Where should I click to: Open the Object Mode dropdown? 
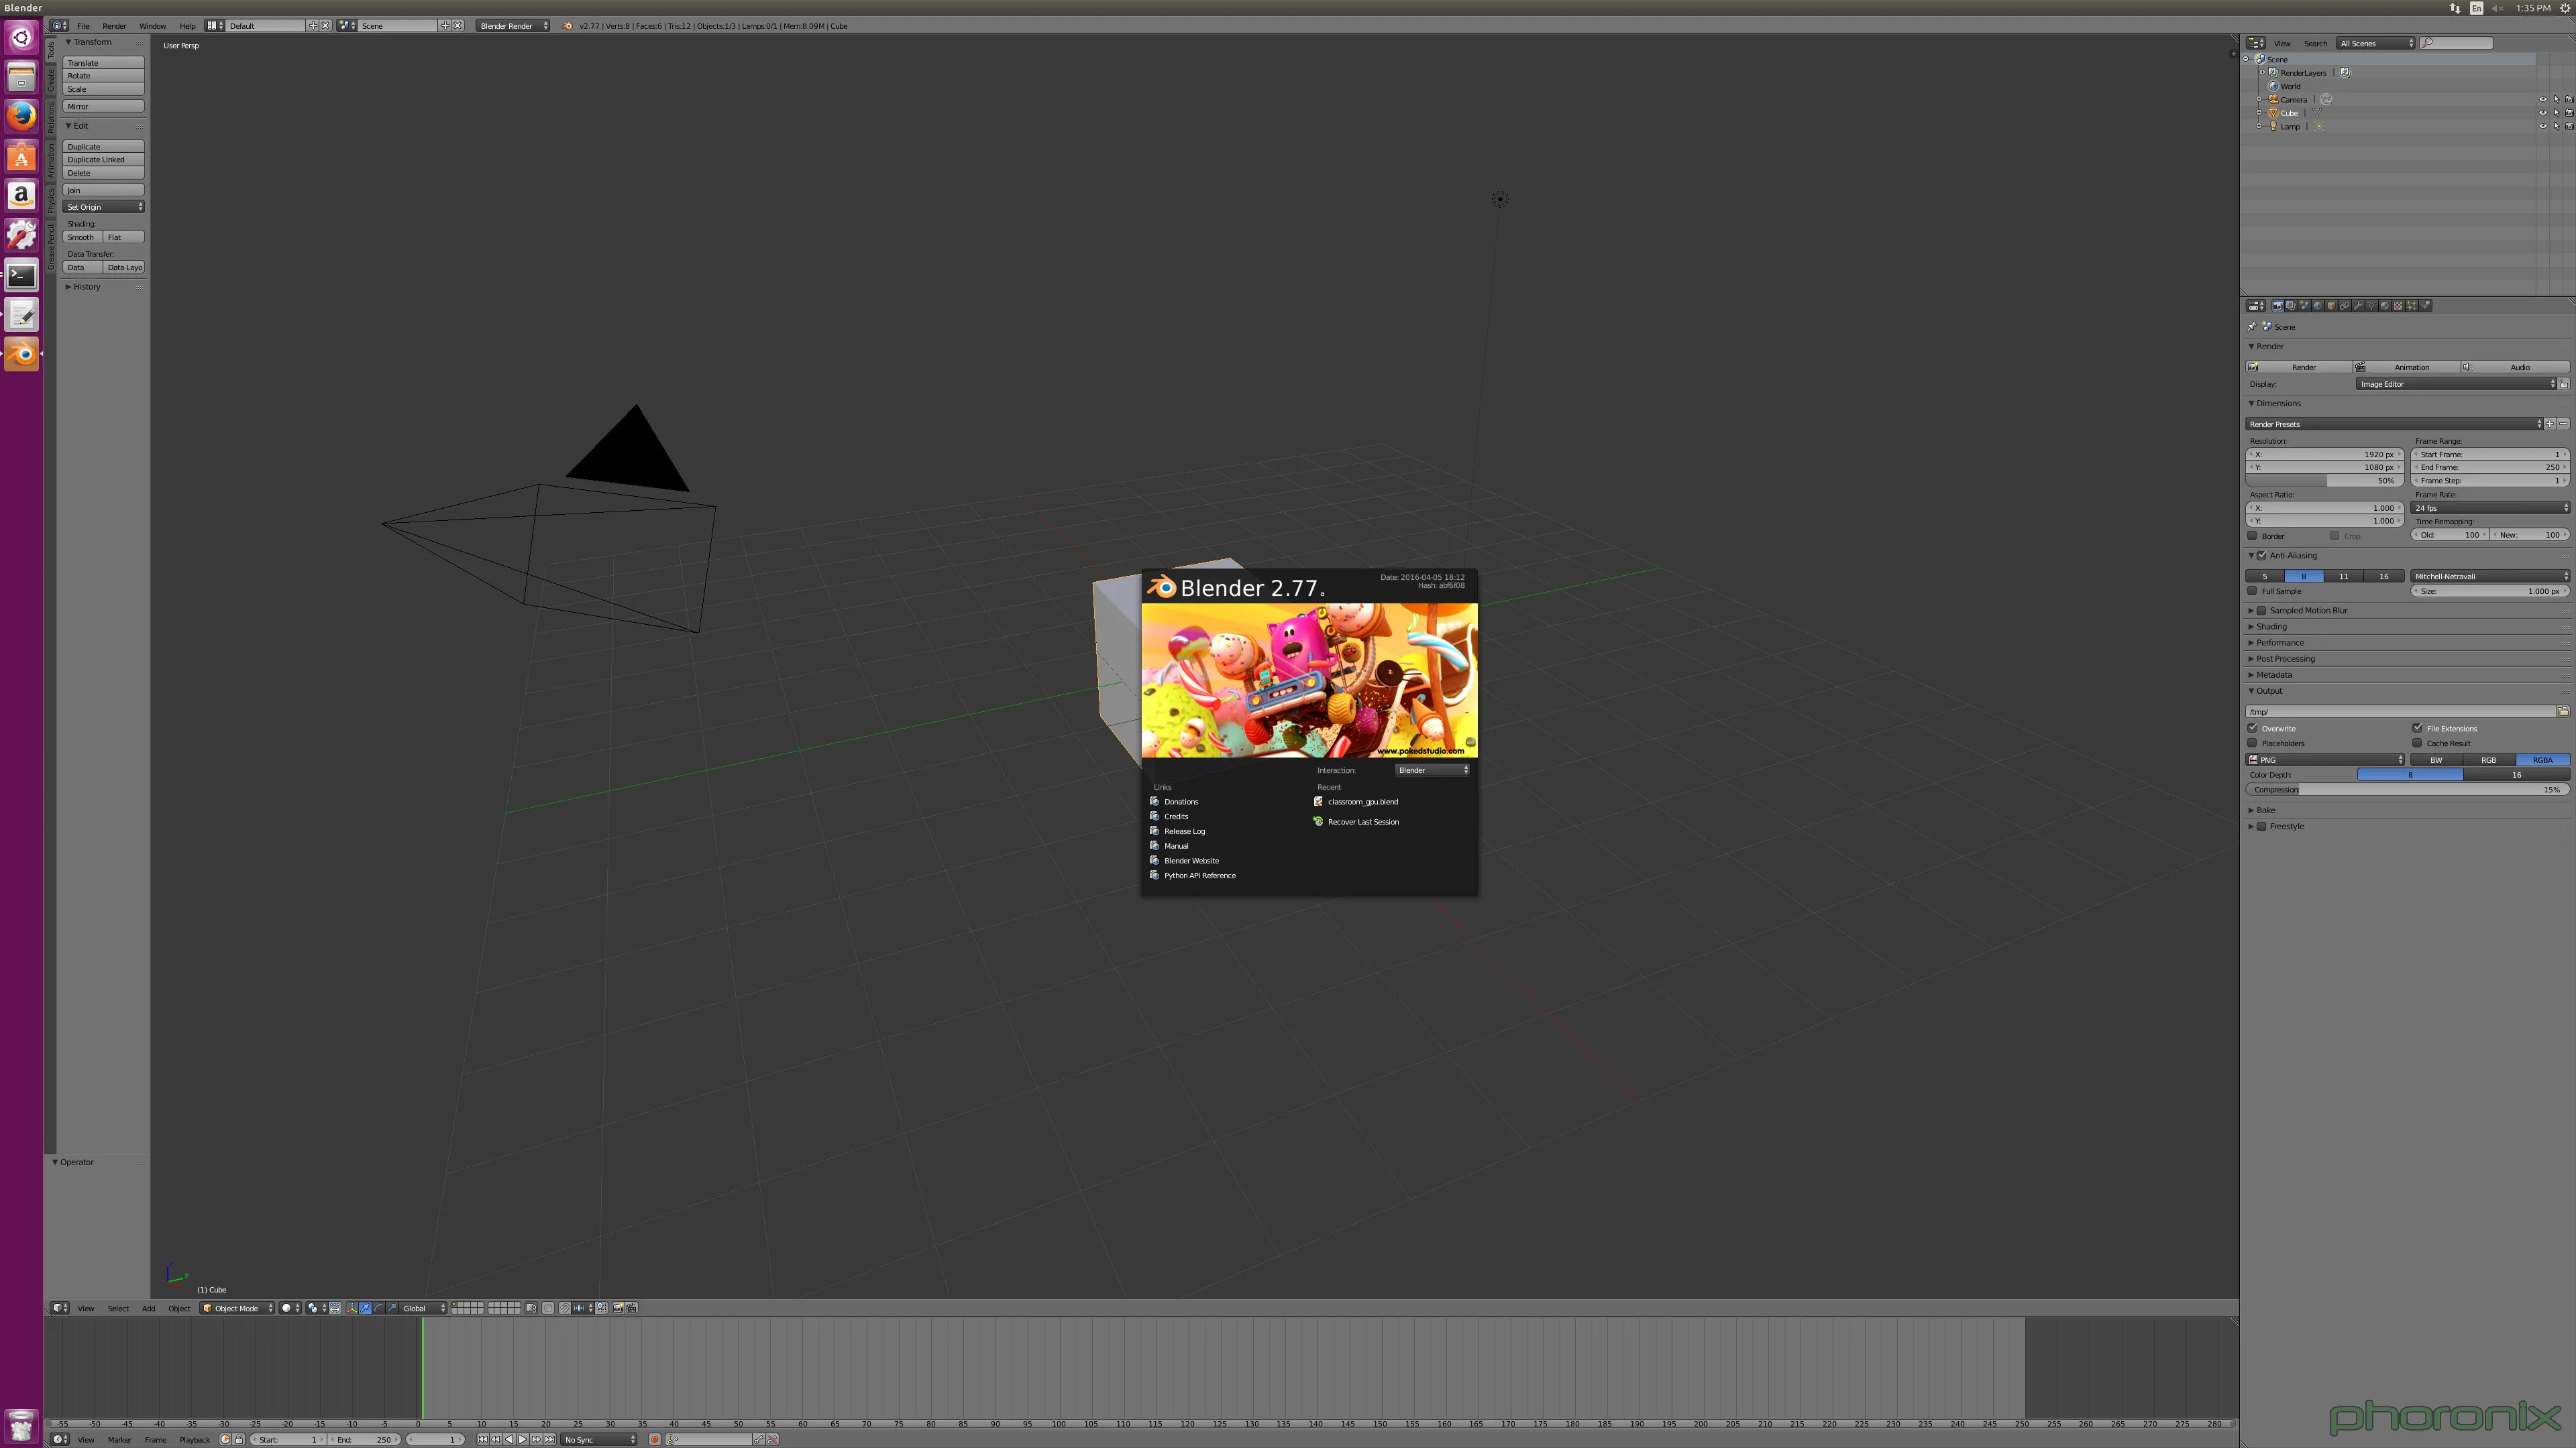(237, 1308)
